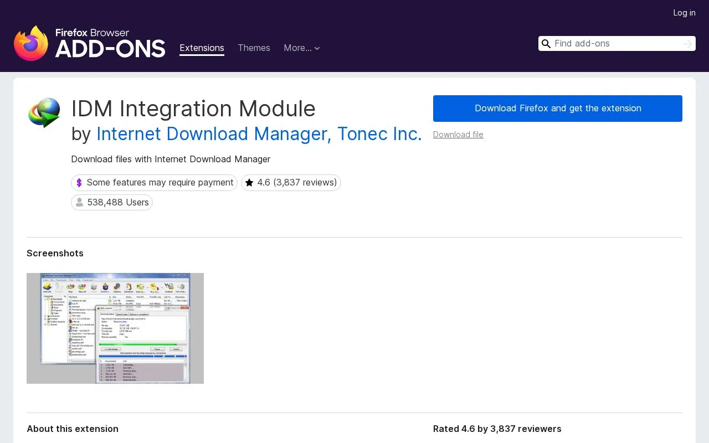Open the Internet Download Manager, Tonec Inc. author link
The image size is (709, 443).
(x=259, y=134)
